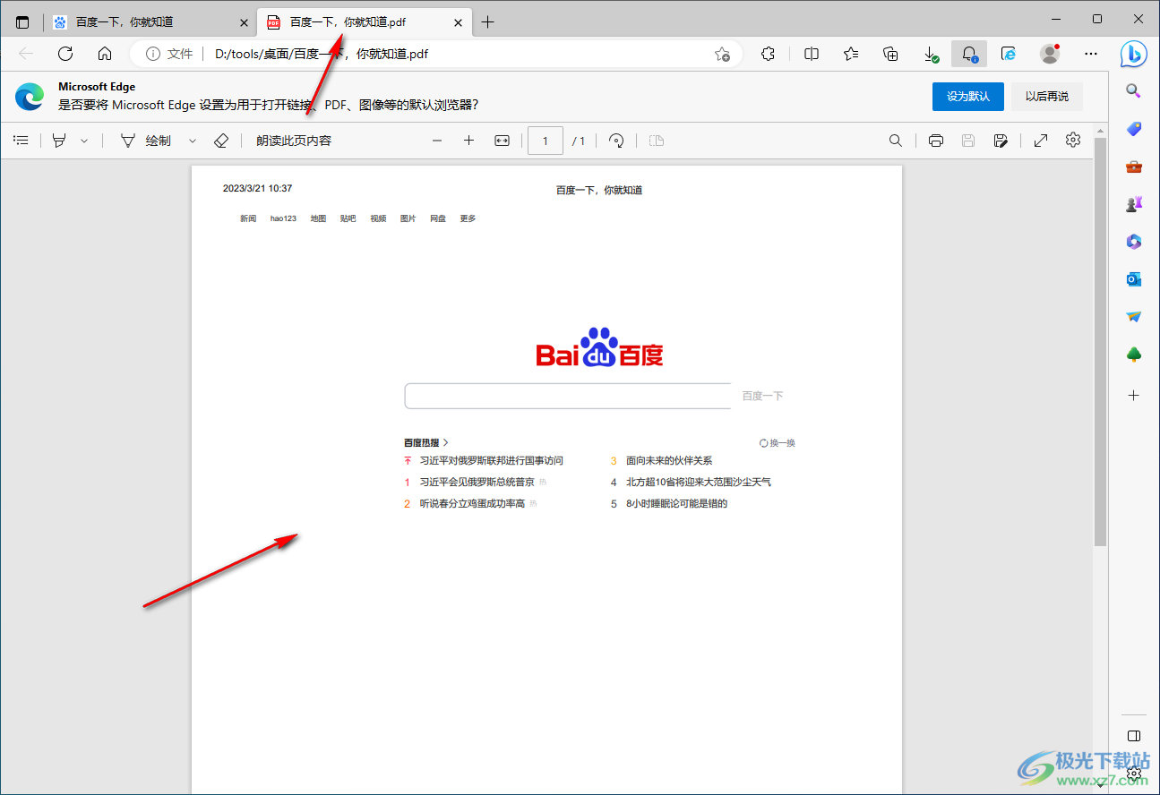Click the PDF vertical scrollbar
This screenshot has width=1160, height=795.
tap(1100, 342)
